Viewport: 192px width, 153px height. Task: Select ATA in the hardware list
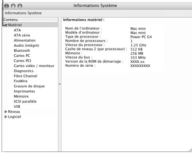[17, 30]
